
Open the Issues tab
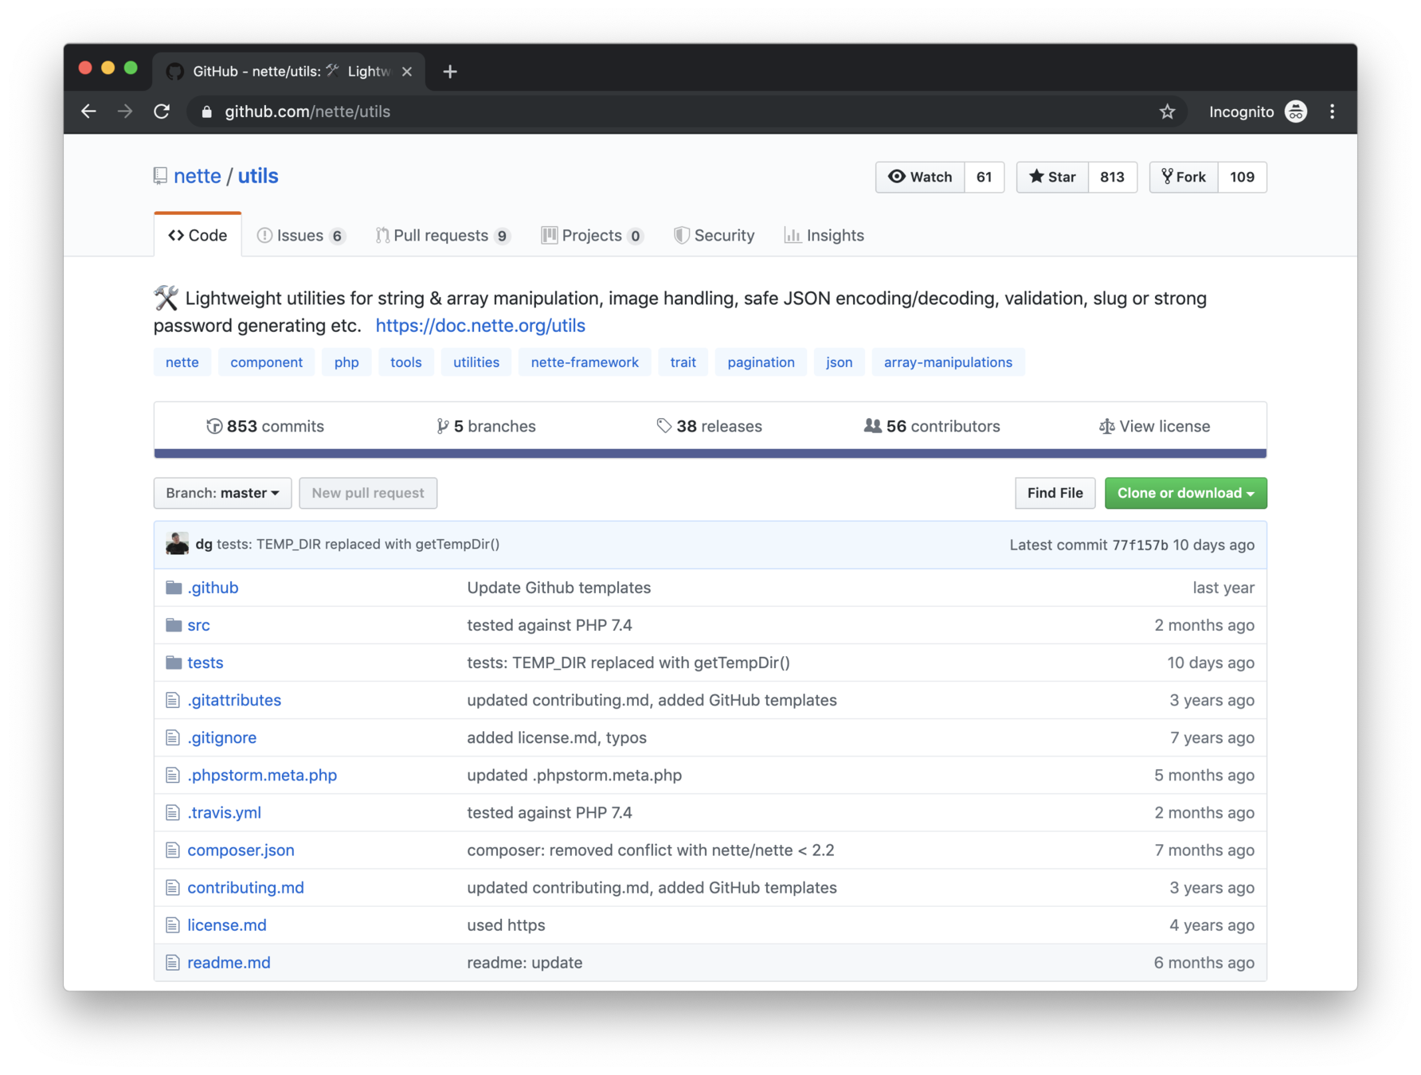300,236
